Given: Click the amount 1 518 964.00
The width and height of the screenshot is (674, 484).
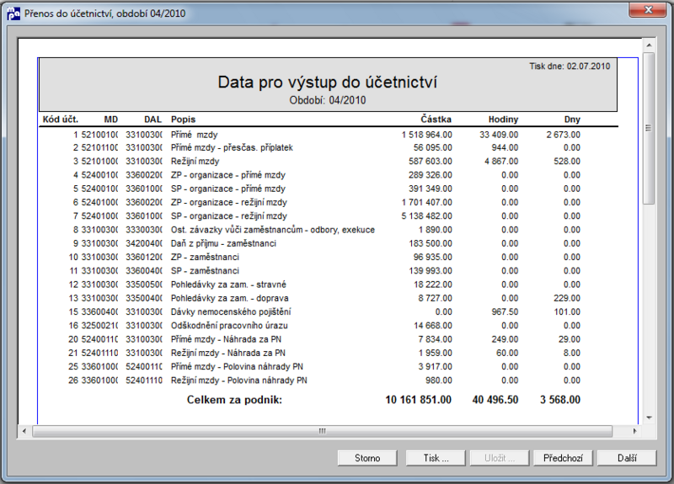Looking at the screenshot, I should click(427, 135).
